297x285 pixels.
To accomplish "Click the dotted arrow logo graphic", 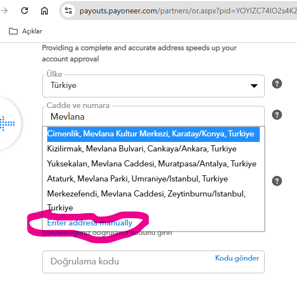I will (7, 124).
